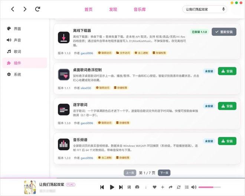This screenshot has width=245, height=196.
Task: Click 文件访问 tag on 离线下载器
Action: coord(123,53)
